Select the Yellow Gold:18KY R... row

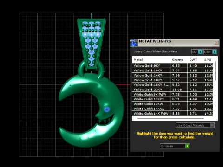[172, 85]
